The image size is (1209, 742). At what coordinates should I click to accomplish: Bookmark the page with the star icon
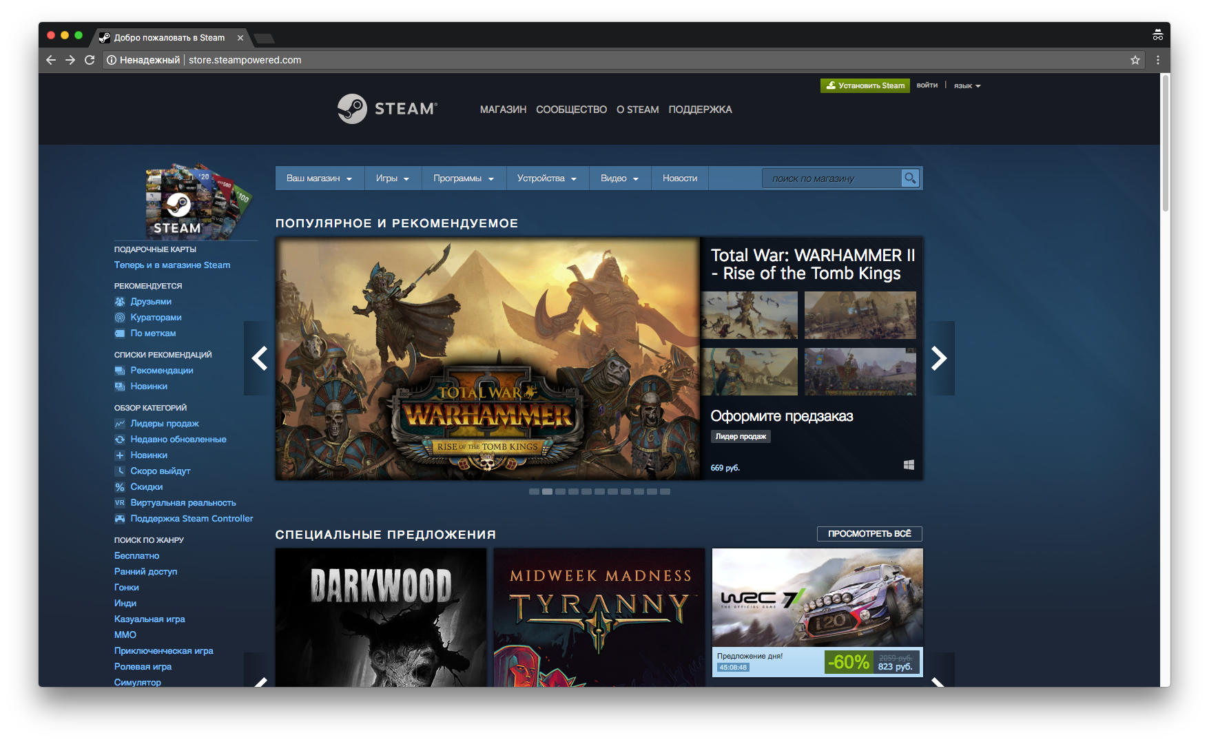1135,60
